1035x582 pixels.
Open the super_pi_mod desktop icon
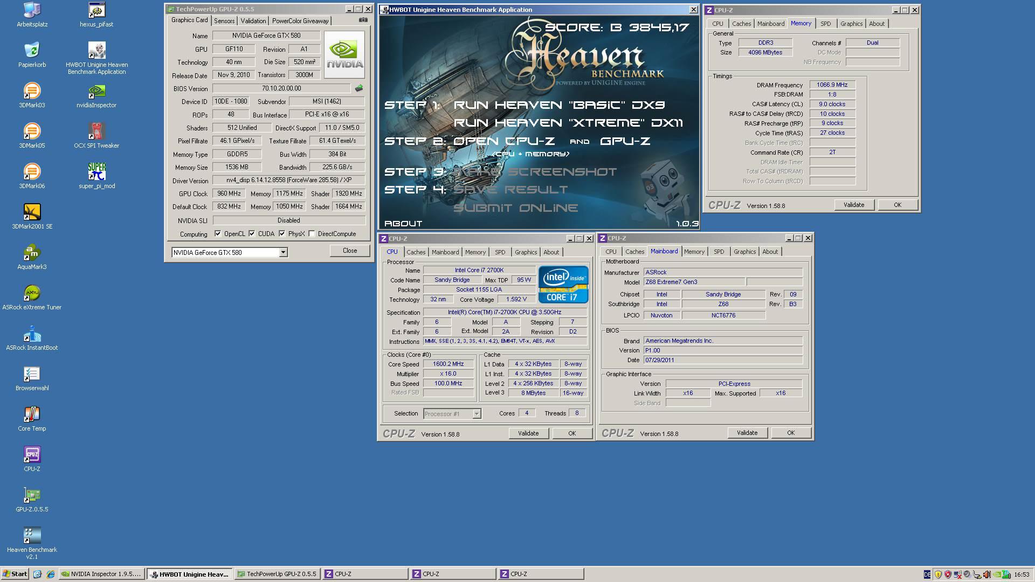pyautogui.click(x=96, y=176)
